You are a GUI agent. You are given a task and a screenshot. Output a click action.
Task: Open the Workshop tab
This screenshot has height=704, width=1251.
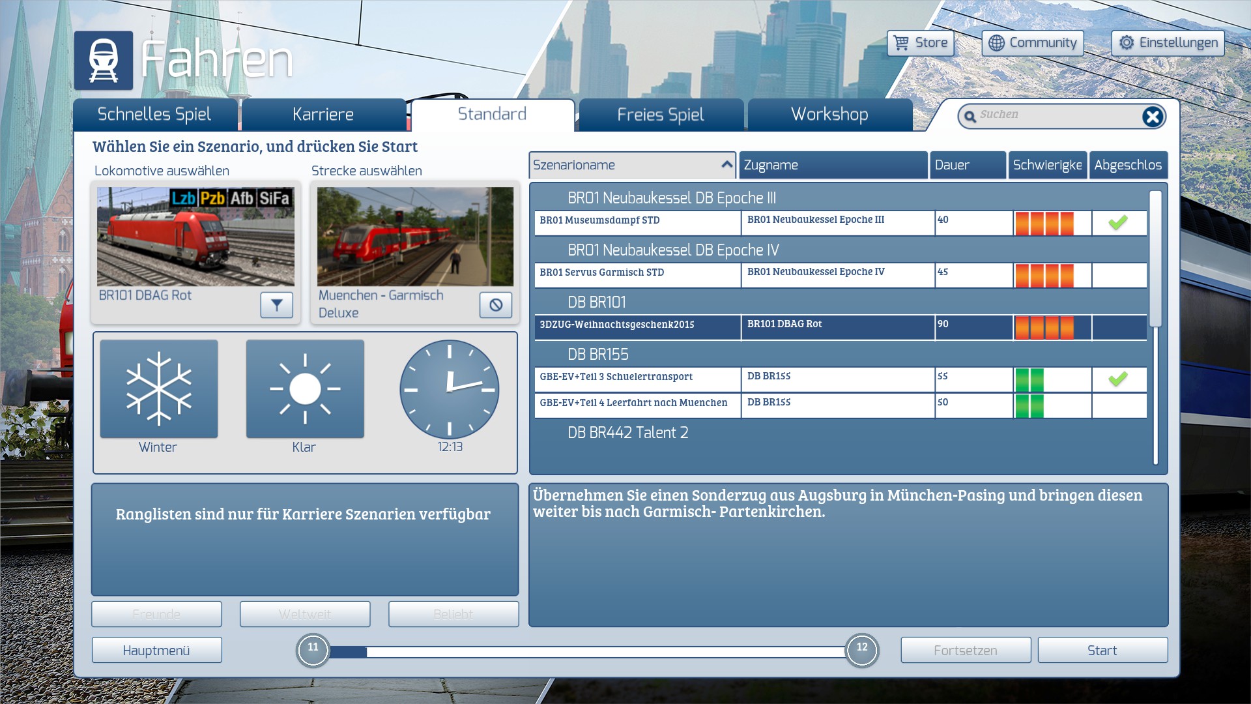click(x=829, y=115)
